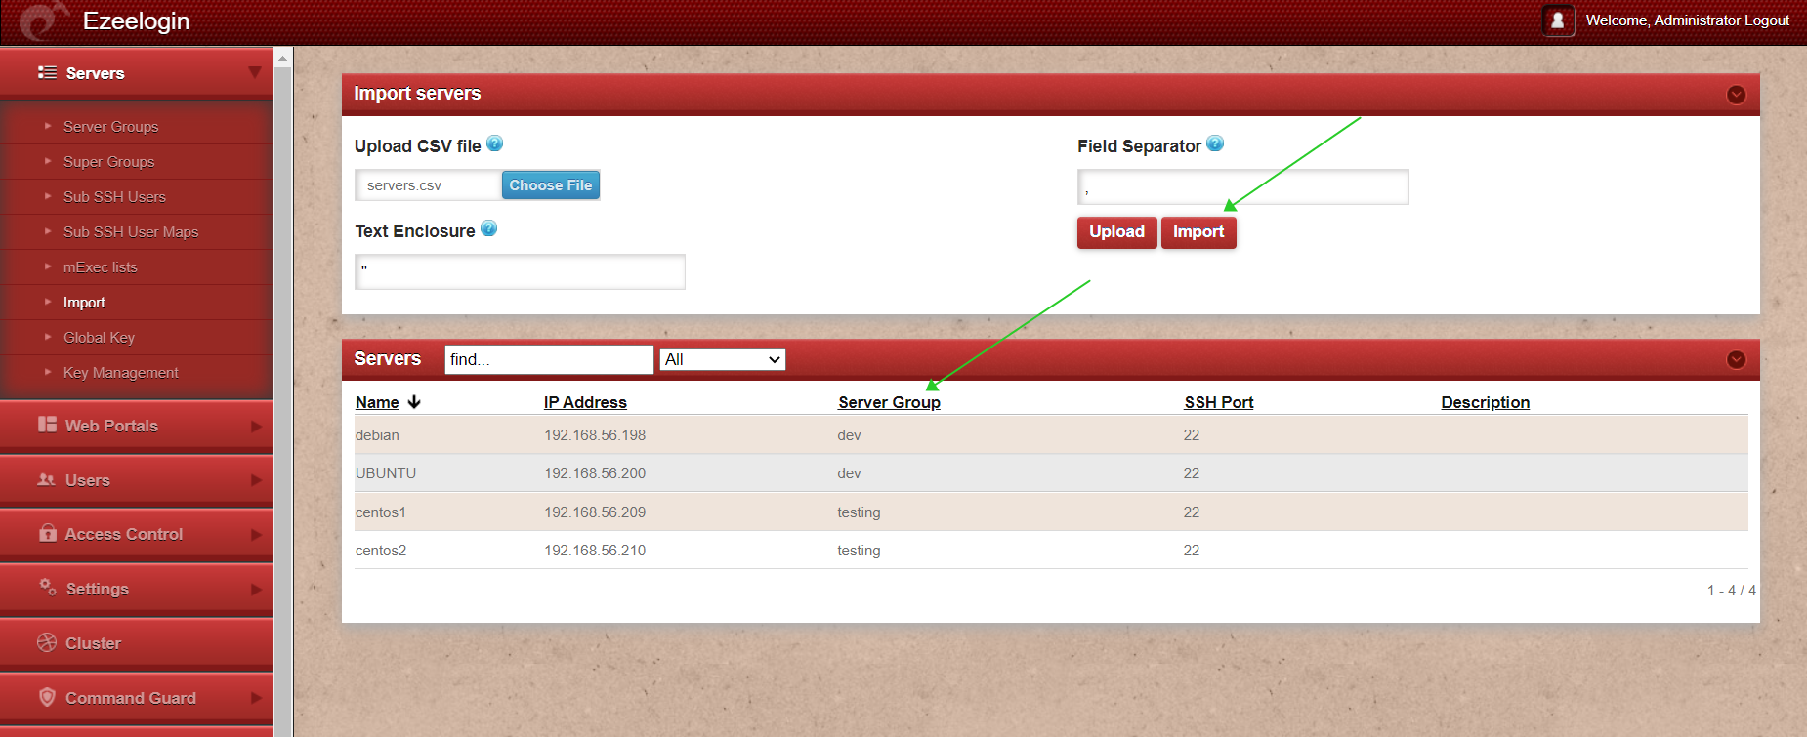The width and height of the screenshot is (1807, 737).
Task: Open Key Management from the sidebar
Action: point(120,373)
